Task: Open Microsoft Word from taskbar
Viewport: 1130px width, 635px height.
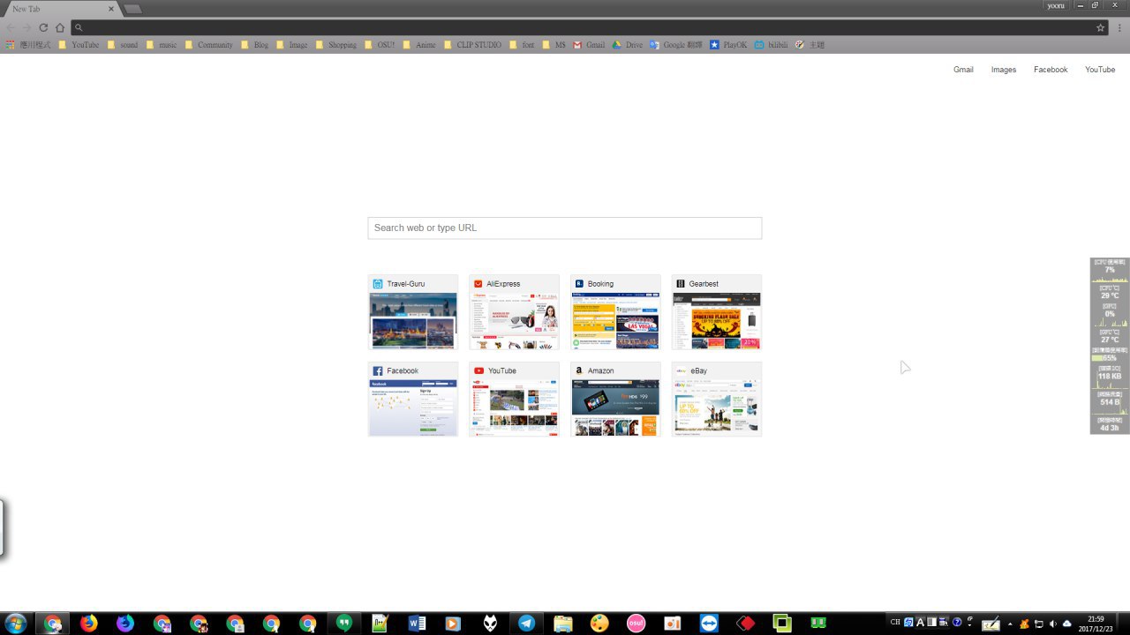Action: click(417, 624)
